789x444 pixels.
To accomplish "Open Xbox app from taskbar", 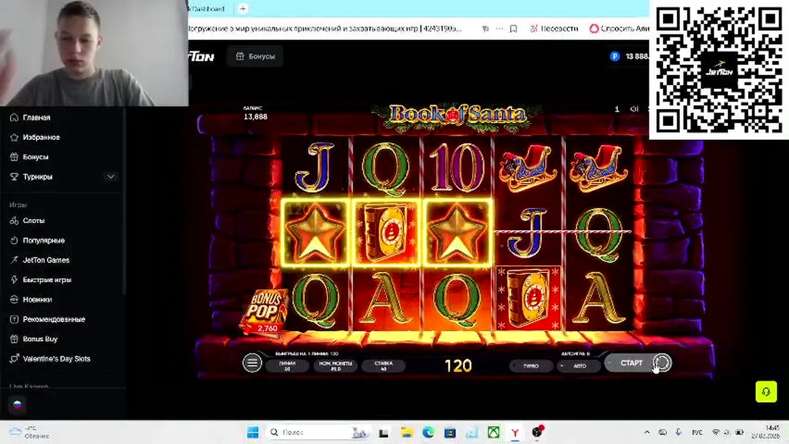I will (493, 432).
